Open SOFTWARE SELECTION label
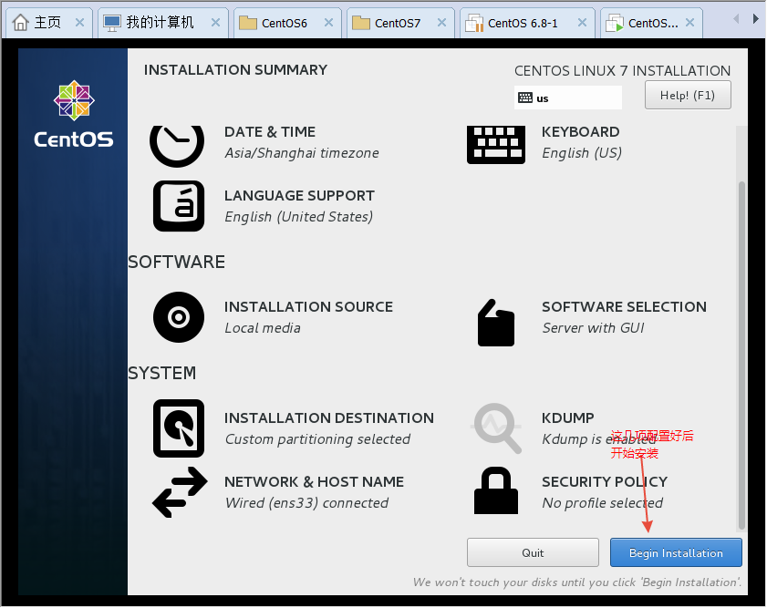 coord(624,307)
